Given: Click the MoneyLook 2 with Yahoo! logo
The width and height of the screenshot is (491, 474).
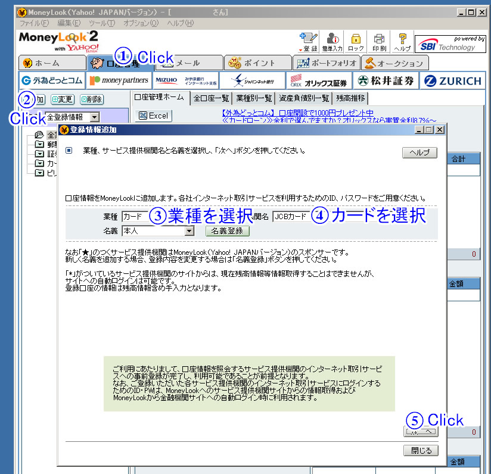Looking at the screenshot, I should click(59, 41).
